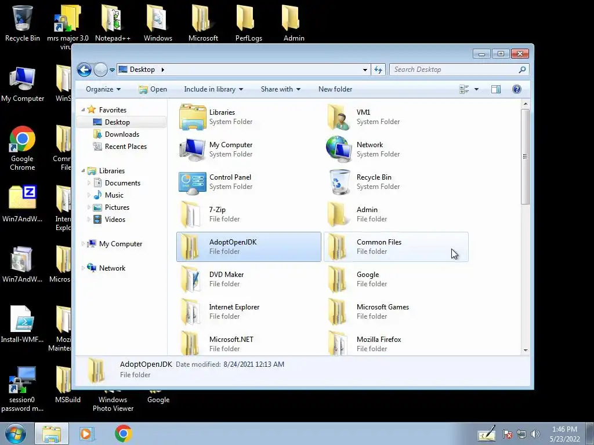
Task: Click the scroll down arrow of the file list
Action: coord(525,350)
